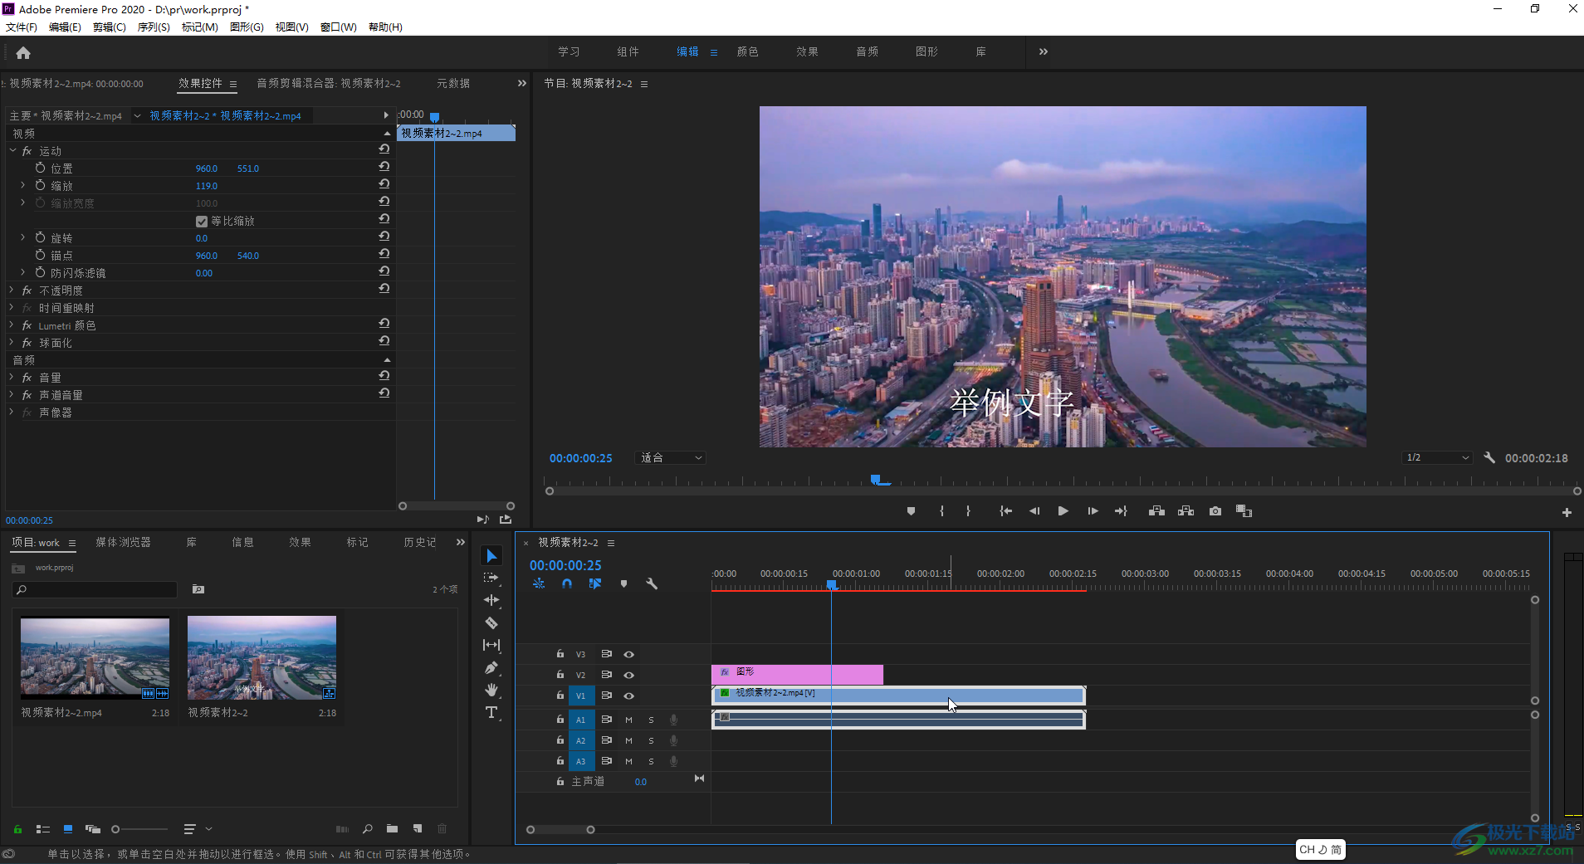Toggle V3 track output eye
The height and width of the screenshot is (864, 1584).
coord(628,654)
